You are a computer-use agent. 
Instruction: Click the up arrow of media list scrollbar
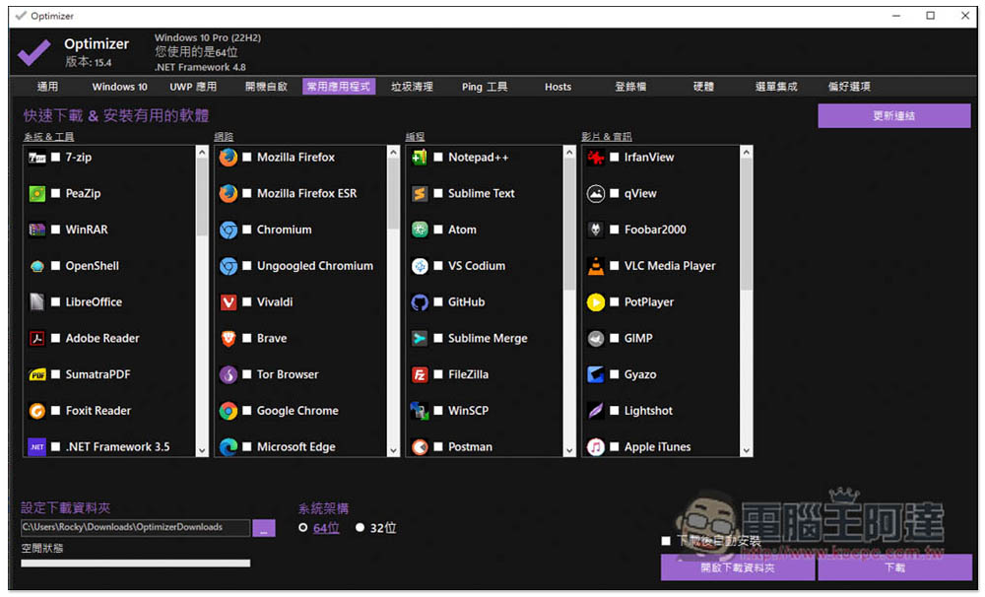(747, 152)
